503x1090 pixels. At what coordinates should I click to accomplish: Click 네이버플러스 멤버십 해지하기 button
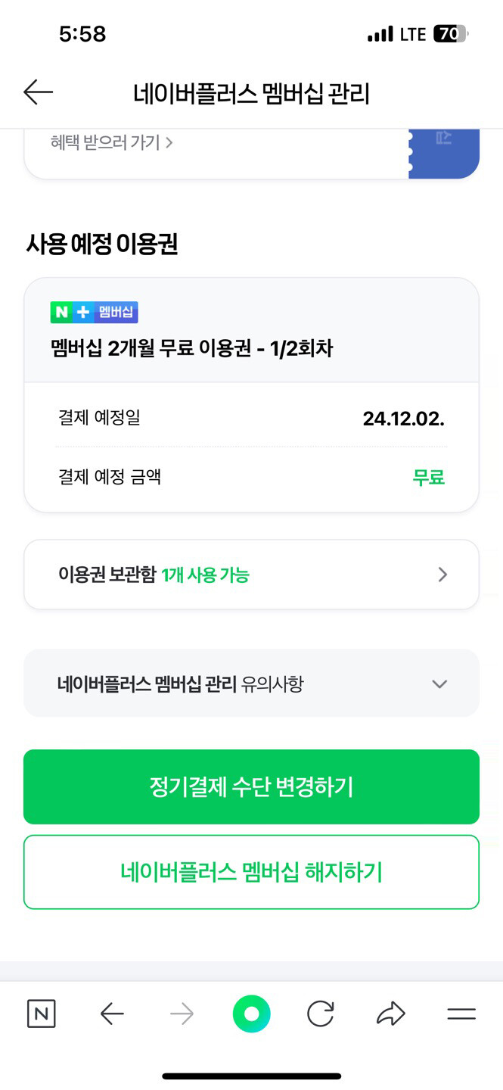click(x=251, y=872)
